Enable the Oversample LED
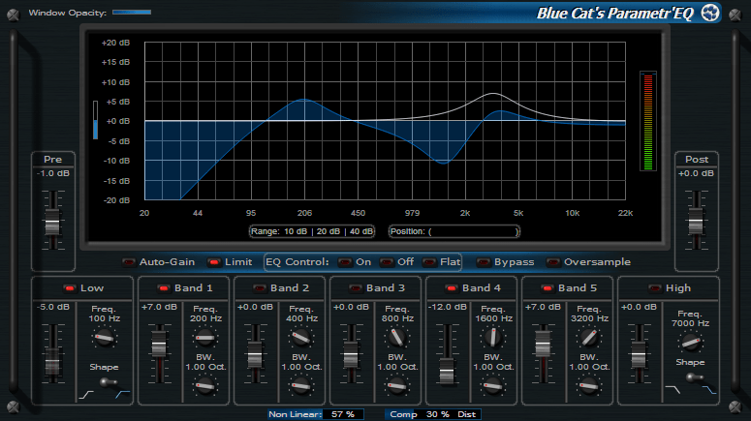Screen dimensions: 751x421 click(553, 262)
